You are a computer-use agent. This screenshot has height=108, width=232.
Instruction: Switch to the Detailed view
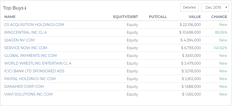point(189,7)
